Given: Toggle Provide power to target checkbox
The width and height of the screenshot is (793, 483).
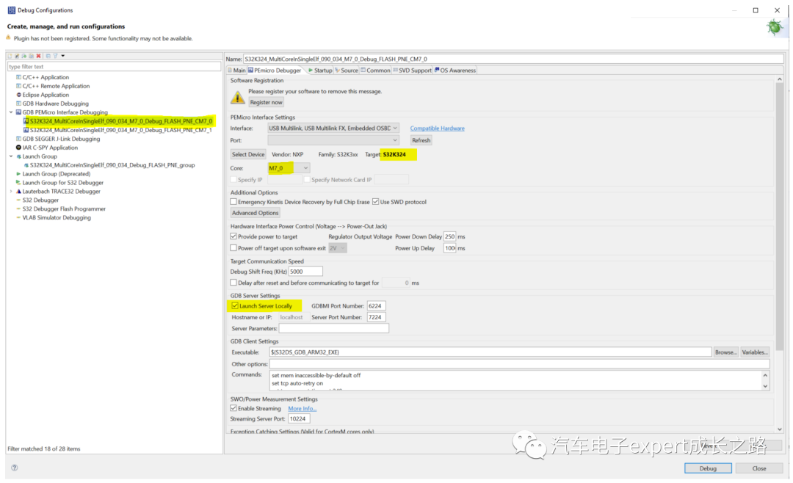Looking at the screenshot, I should point(233,236).
